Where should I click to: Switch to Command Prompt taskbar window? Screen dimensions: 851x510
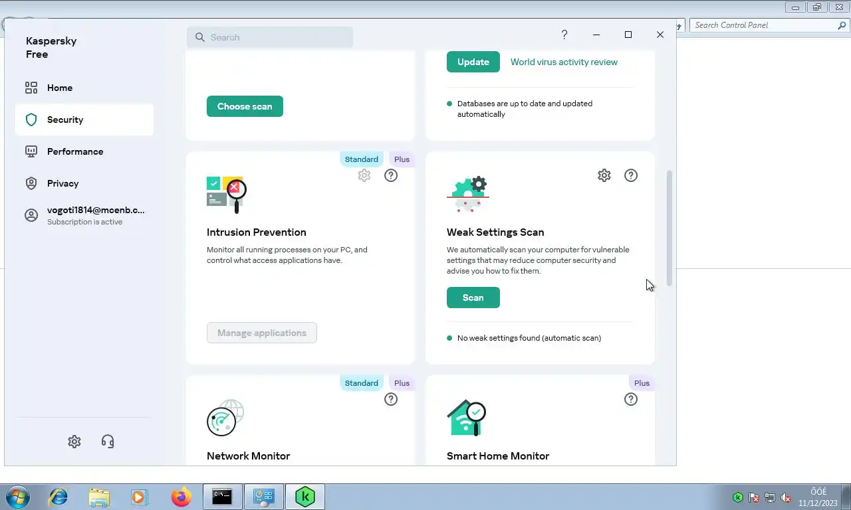pos(222,497)
